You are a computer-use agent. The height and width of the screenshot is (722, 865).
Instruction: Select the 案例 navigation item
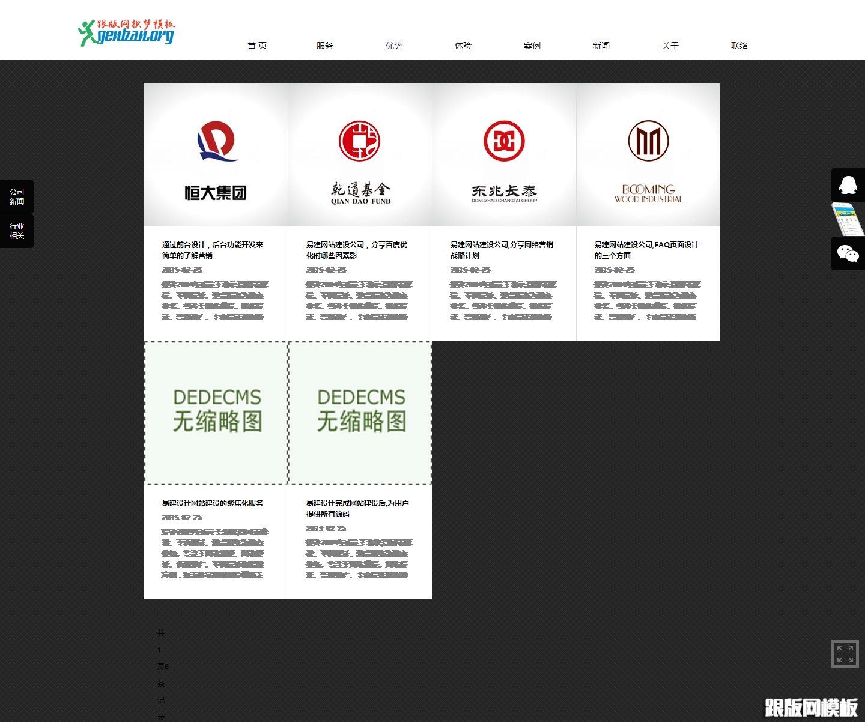point(532,45)
